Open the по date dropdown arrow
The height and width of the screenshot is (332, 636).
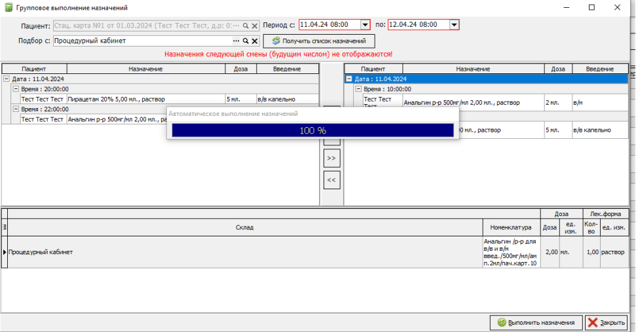tap(454, 25)
